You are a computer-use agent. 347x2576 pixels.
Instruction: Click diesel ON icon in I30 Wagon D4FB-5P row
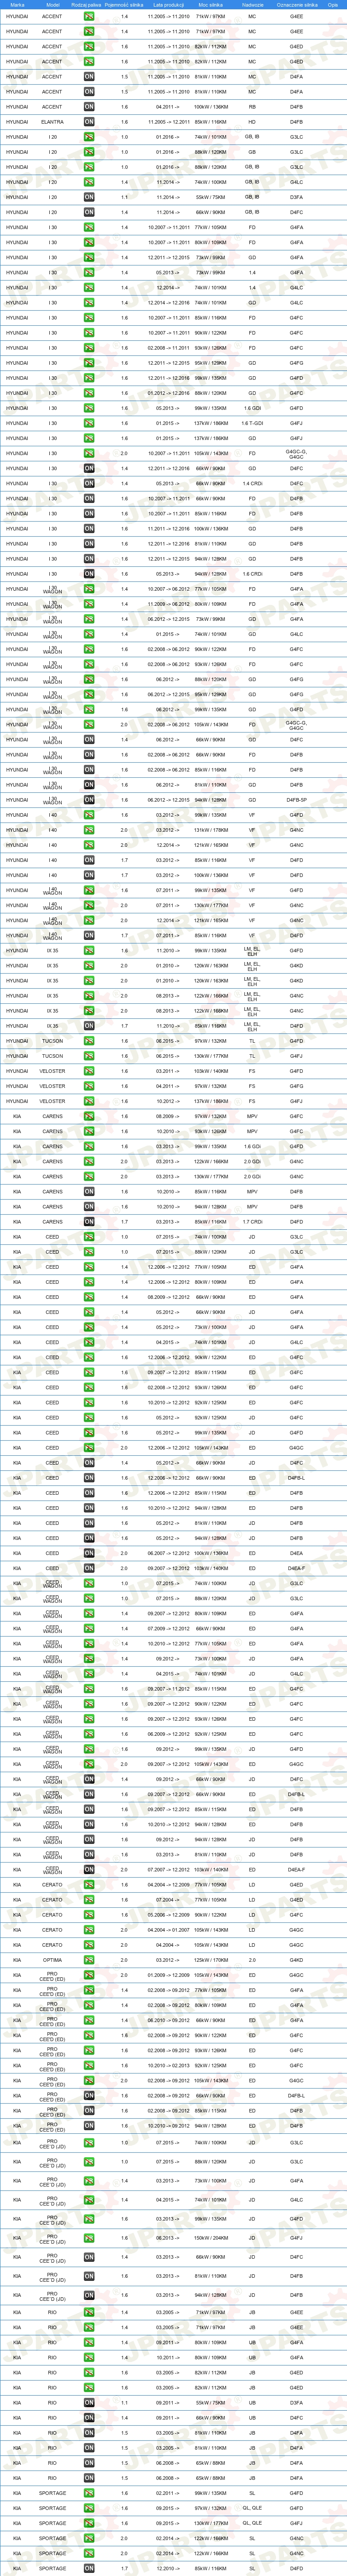[x=89, y=800]
